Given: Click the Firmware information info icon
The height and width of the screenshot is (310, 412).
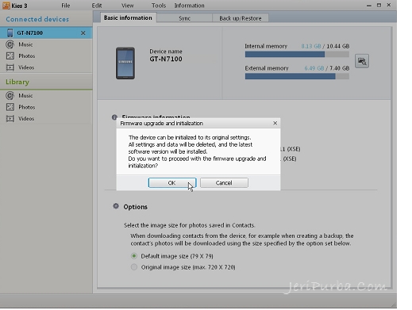Looking at the screenshot, I should [114, 117].
